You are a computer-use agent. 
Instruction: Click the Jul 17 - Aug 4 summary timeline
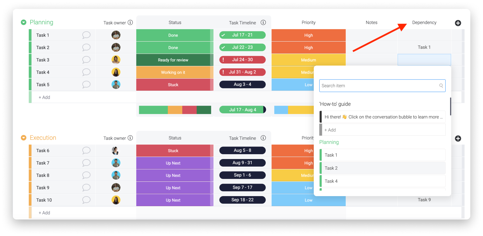(x=243, y=110)
